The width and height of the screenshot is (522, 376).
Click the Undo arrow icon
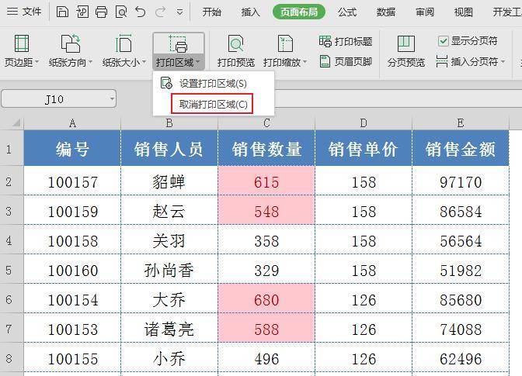click(x=141, y=12)
